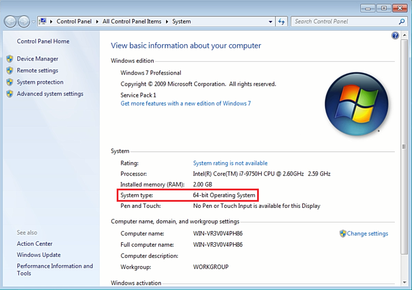
Task: Click the 2.00 GB installed memory value
Action: [203, 184]
